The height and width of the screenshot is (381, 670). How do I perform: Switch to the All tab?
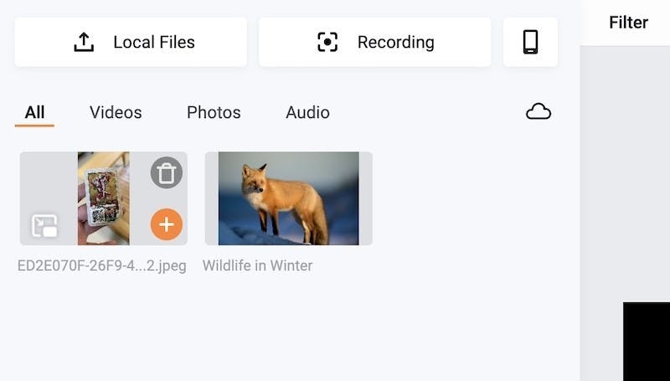pyautogui.click(x=34, y=112)
